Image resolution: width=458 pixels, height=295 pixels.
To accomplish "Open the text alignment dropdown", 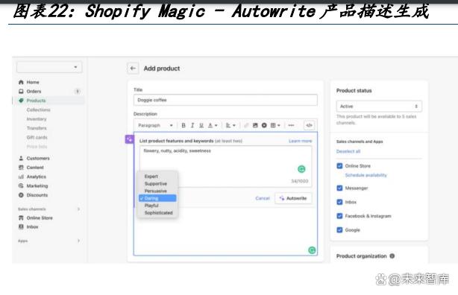I will (x=230, y=125).
